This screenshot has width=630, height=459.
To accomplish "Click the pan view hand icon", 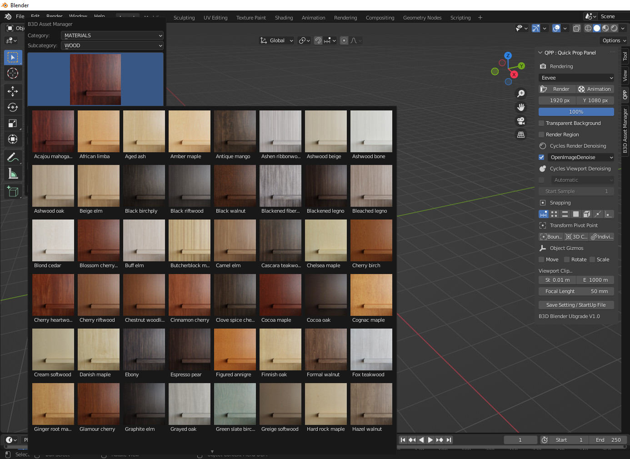I will click(521, 107).
